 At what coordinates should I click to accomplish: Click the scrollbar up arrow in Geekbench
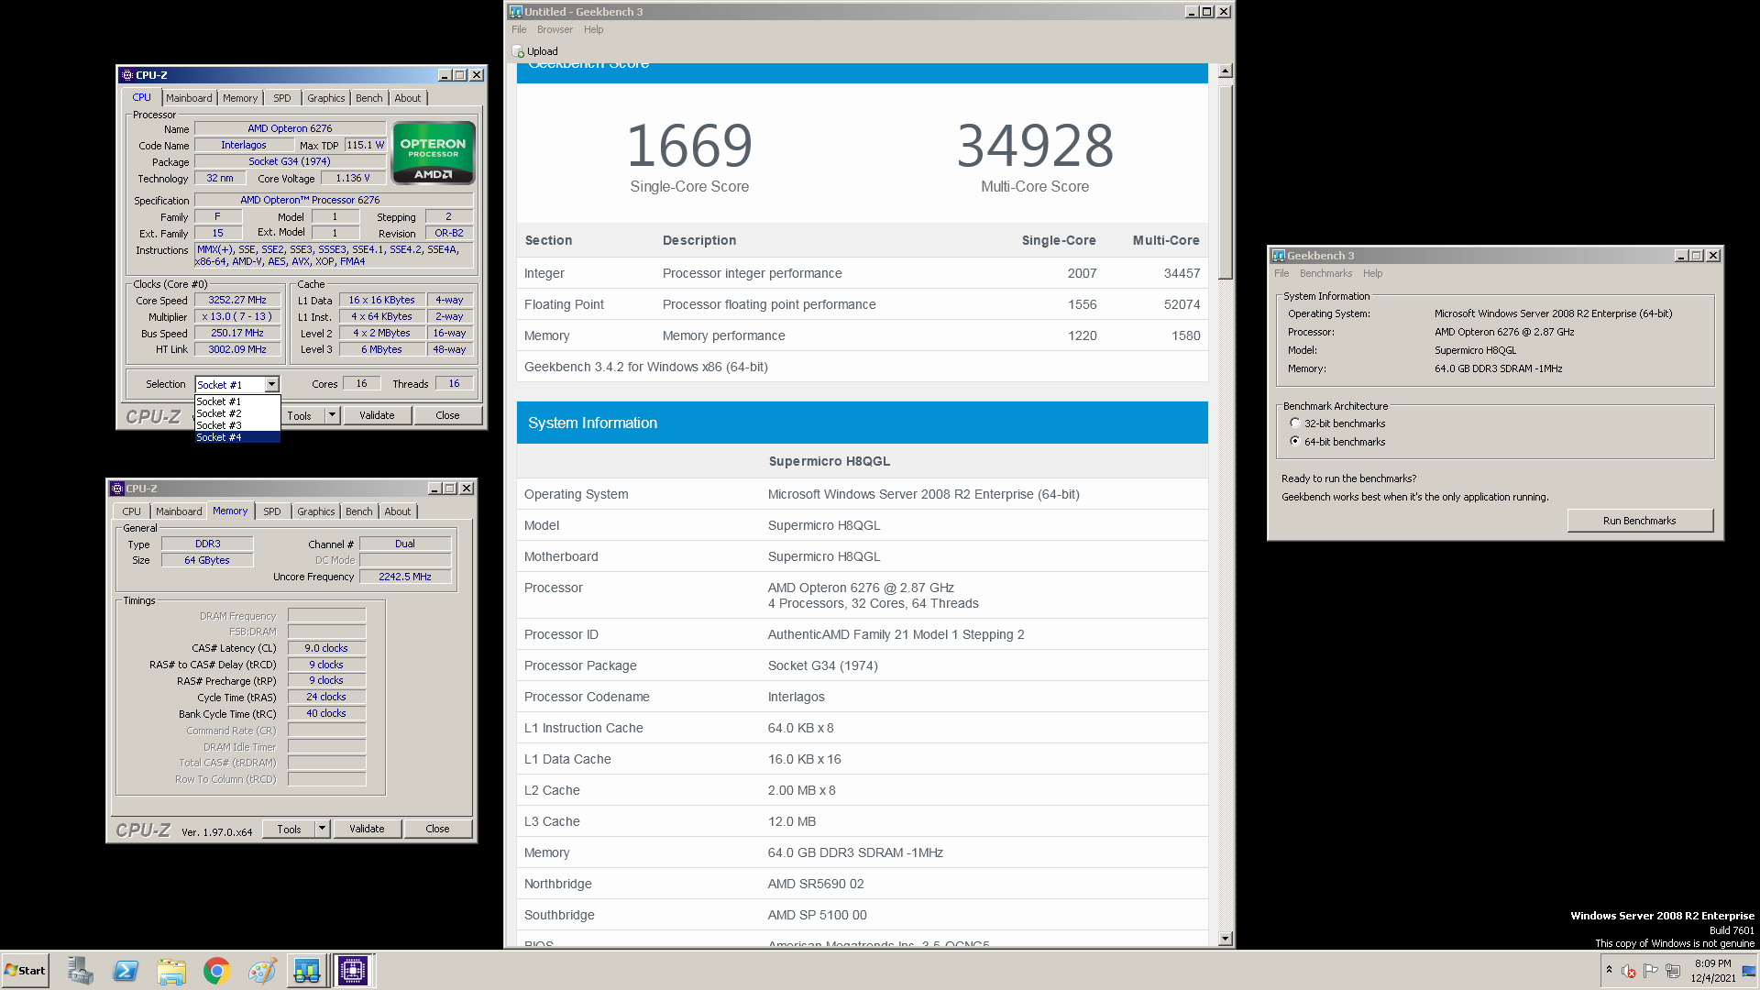[x=1226, y=71]
